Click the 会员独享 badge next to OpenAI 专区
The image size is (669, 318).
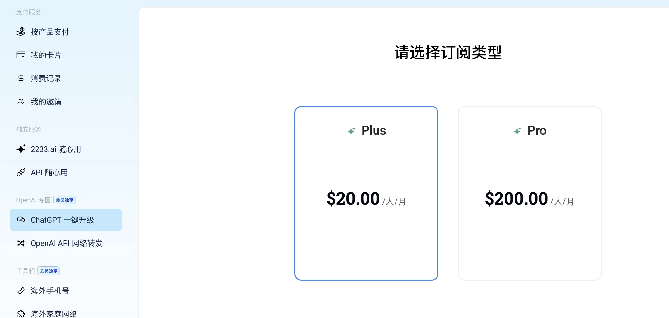(64, 200)
